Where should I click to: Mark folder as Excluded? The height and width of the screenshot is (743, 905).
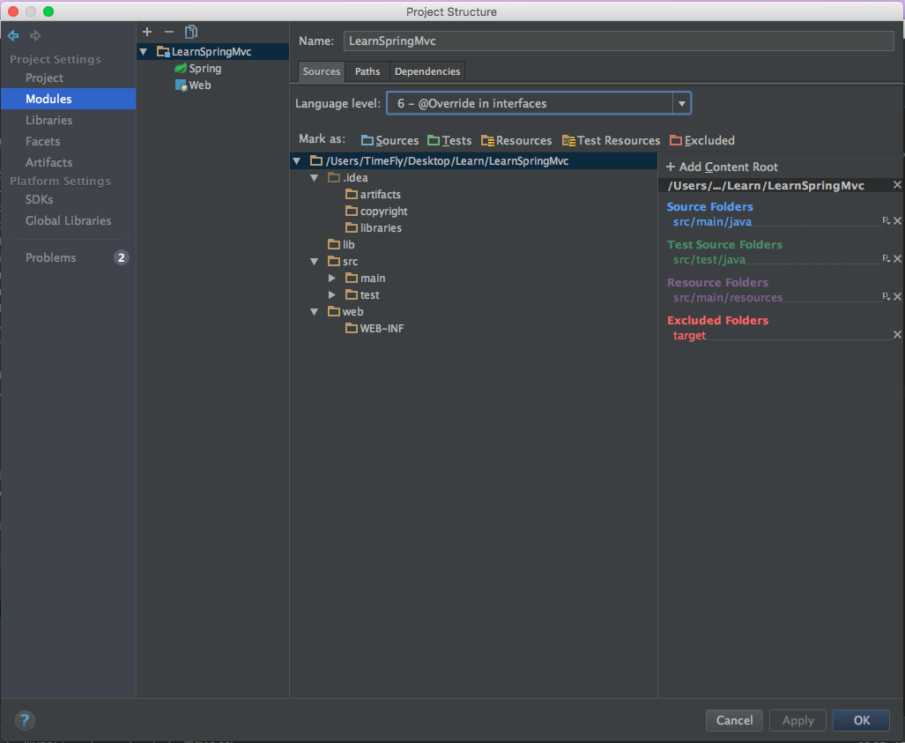point(701,140)
